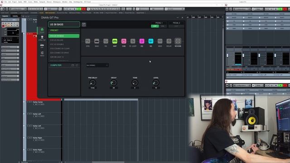Select preset 01A US 59 BASS
The width and height of the screenshot is (290, 163).
[x=64, y=36]
